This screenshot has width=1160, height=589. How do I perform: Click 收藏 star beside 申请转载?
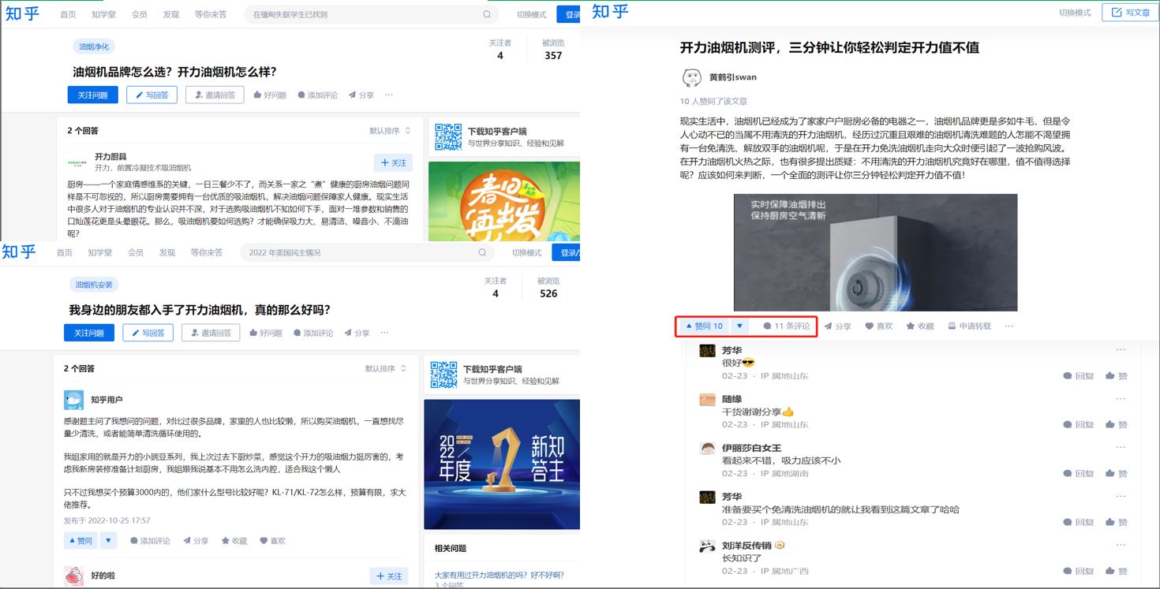coord(919,326)
